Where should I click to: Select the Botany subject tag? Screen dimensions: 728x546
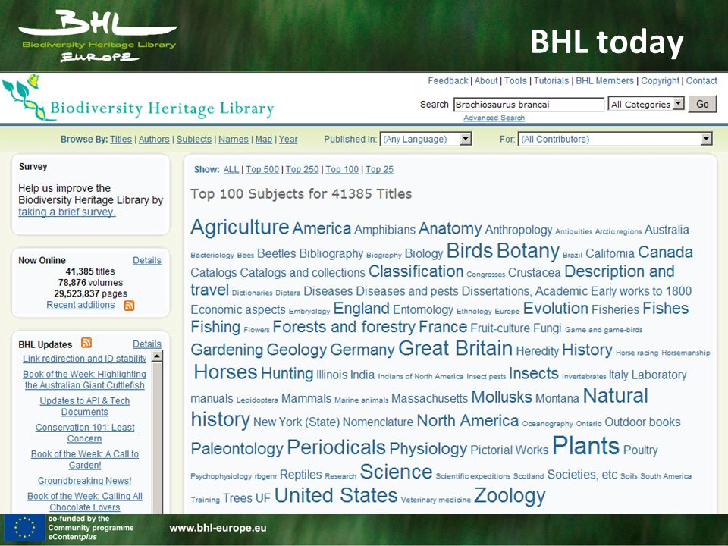click(x=528, y=251)
